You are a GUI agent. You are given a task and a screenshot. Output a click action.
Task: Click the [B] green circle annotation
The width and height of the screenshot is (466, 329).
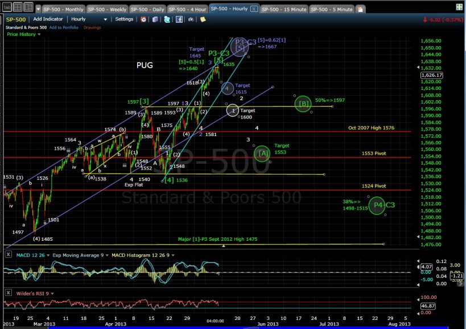pyautogui.click(x=303, y=104)
